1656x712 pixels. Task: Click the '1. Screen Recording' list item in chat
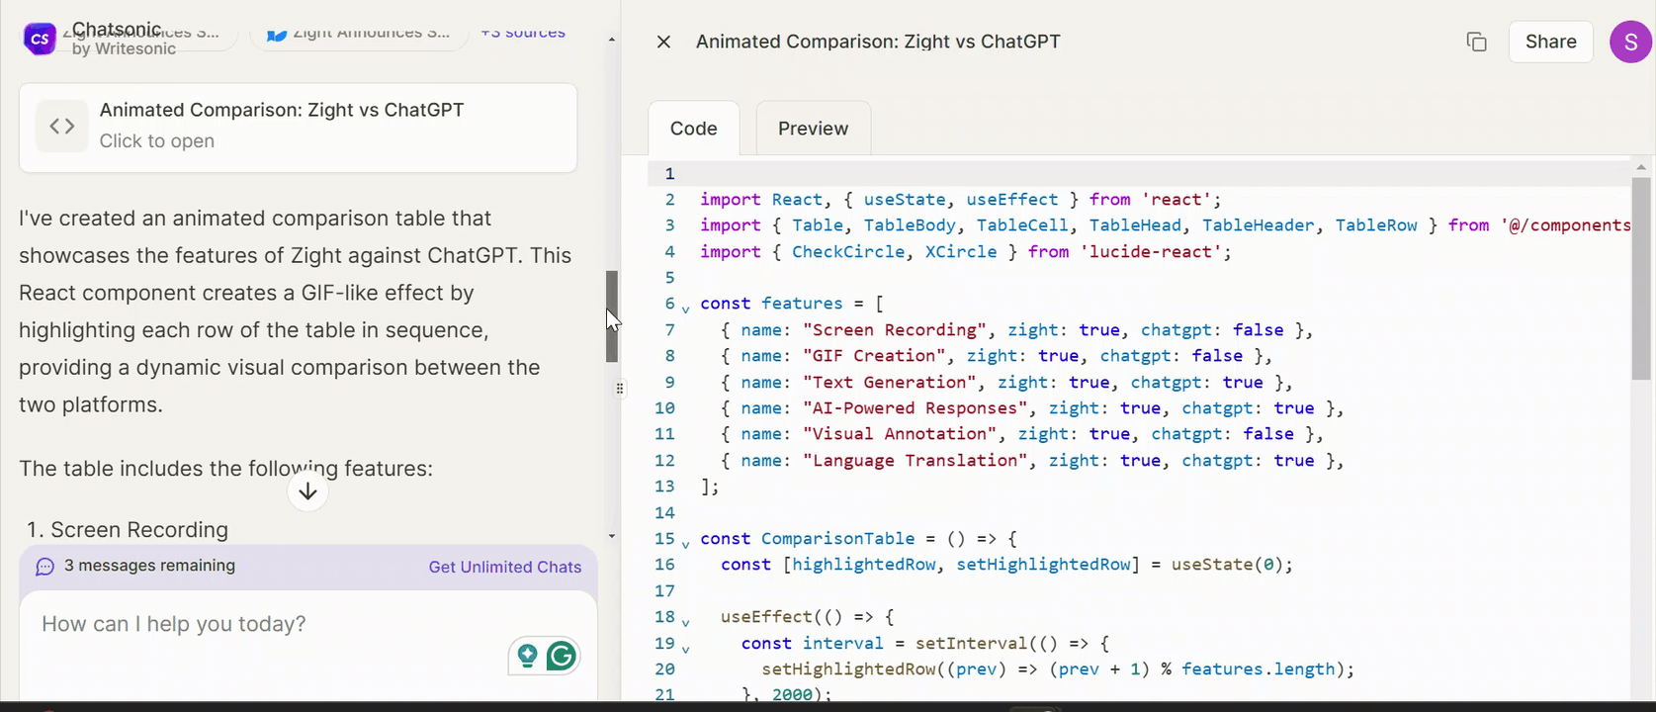(128, 530)
